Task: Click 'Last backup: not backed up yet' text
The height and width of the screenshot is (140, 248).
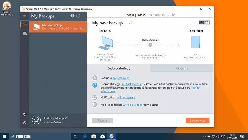Action: (x=150, y=55)
